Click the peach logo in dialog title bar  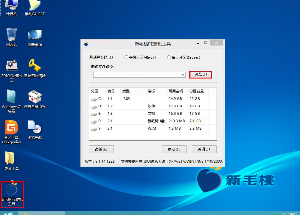point(86,44)
